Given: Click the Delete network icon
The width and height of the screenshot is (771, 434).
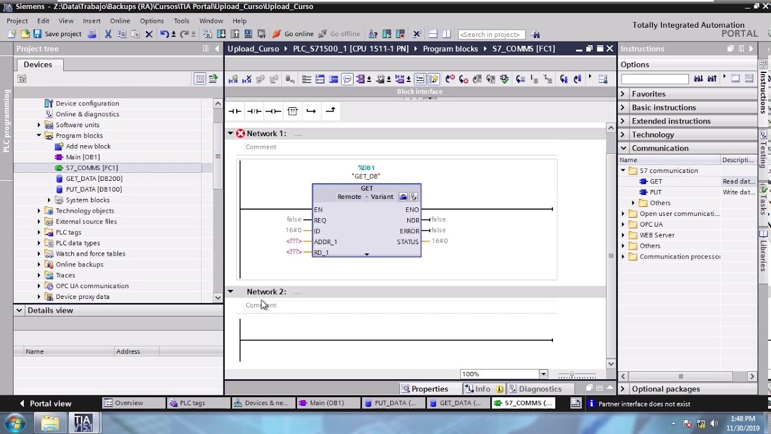Looking at the screenshot, I should click(x=246, y=79).
